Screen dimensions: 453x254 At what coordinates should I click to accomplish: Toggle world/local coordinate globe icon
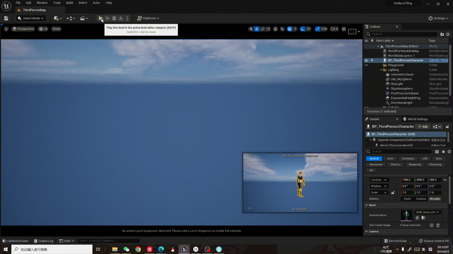pyautogui.click(x=275, y=29)
